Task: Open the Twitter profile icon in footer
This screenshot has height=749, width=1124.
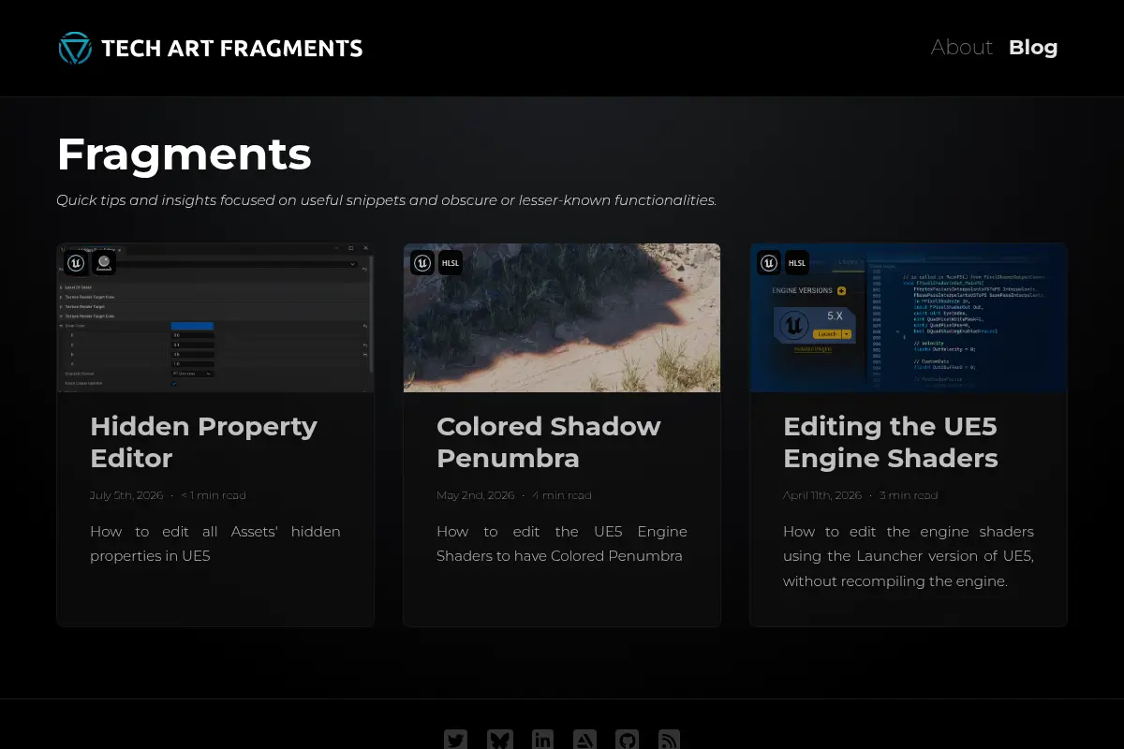Action: [x=455, y=740]
